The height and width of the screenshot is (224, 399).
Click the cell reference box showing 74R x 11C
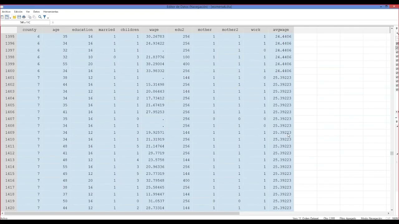tap(25, 22)
